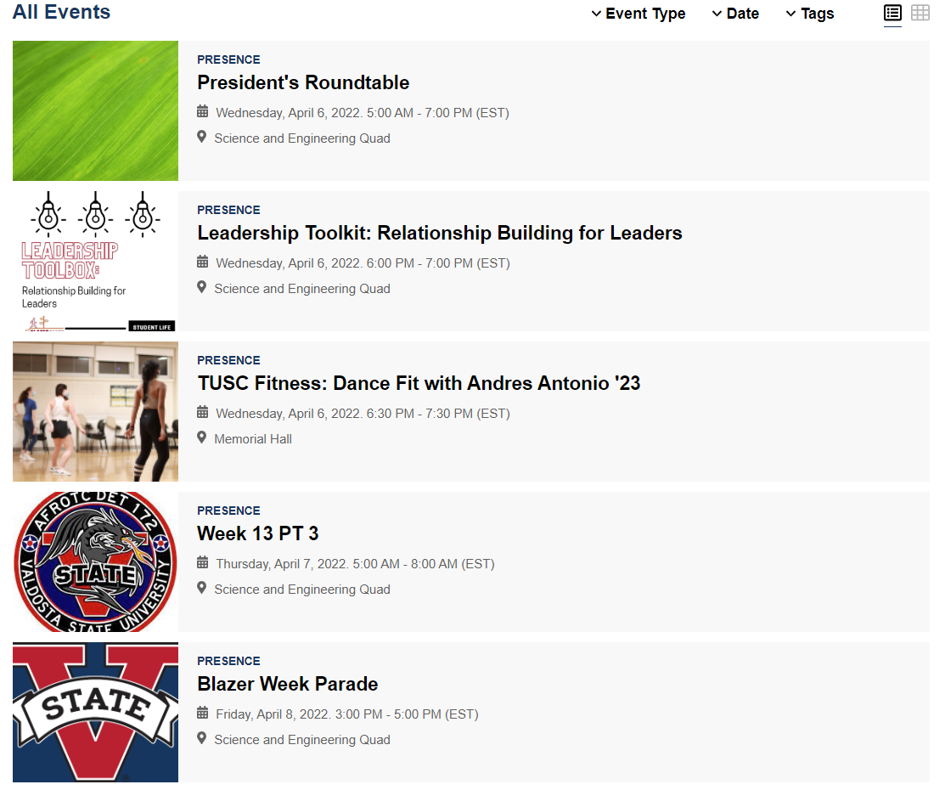
Task: Open the TUSC Fitness Dance Fit event
Action: [419, 382]
